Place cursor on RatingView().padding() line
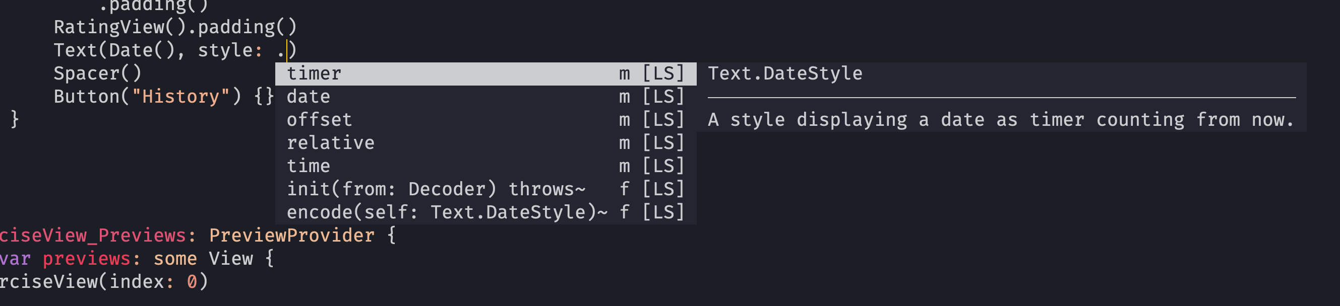1340x306 pixels. click(x=175, y=27)
